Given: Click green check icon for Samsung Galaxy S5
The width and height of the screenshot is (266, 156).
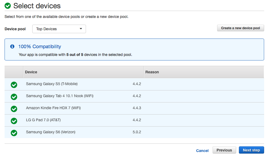Looking at the screenshot, I should pyautogui.click(x=14, y=85).
